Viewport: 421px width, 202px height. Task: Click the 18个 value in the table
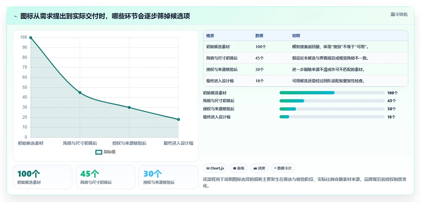point(260,81)
